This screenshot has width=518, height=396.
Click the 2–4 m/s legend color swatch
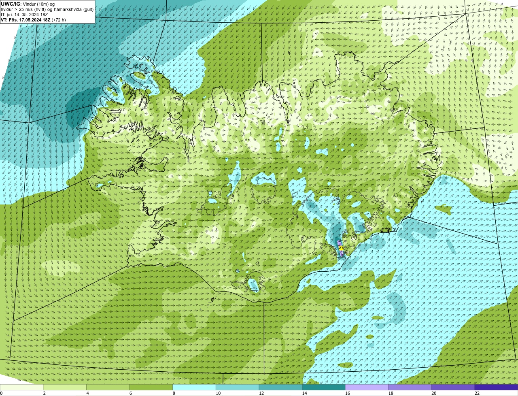coord(65,387)
